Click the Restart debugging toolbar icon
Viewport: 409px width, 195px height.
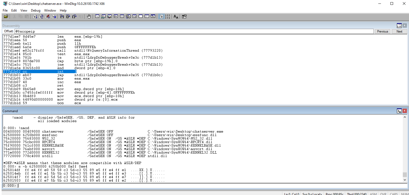[x=41, y=17]
